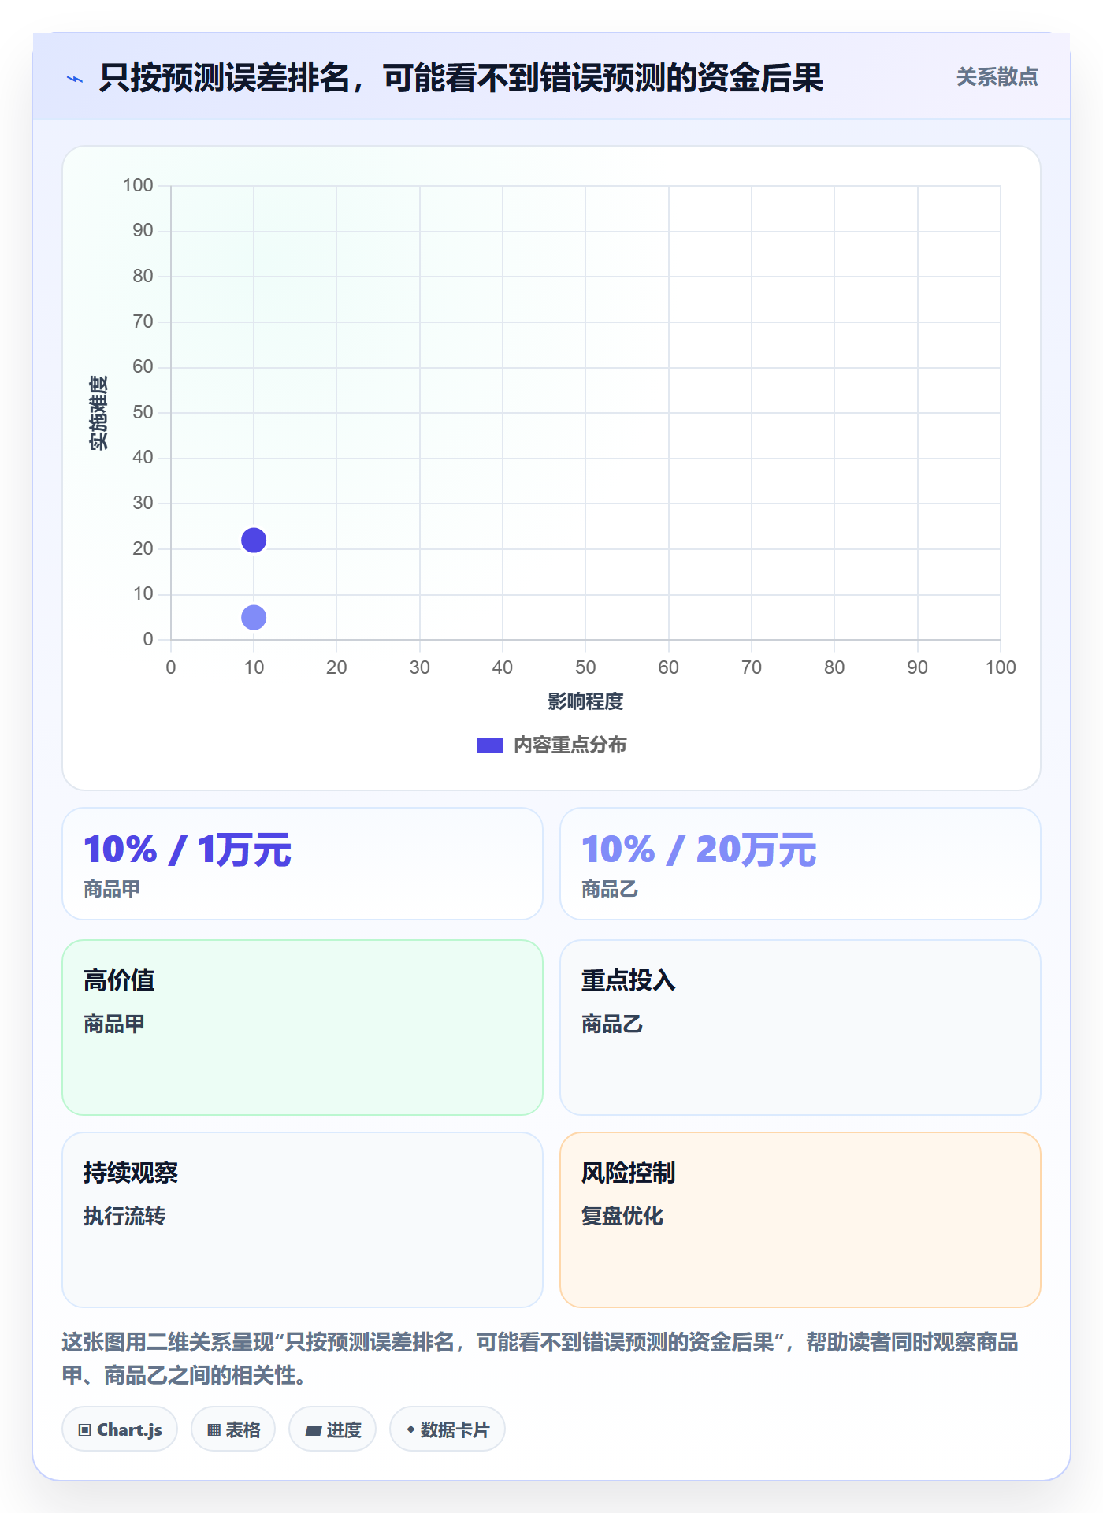This screenshot has width=1103, height=1513.
Task: Click the 表格 table tag icon
Action: 214,1429
